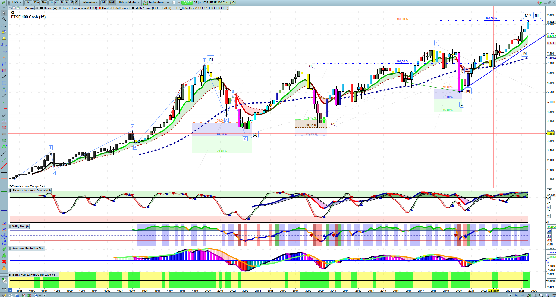The width and height of the screenshot is (556, 297).
Task: Toggle the status dot next to price change
Action: click(x=179, y=3)
